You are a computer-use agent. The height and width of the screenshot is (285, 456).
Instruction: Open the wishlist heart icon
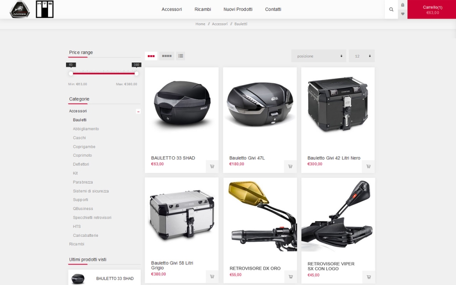pos(403,14)
